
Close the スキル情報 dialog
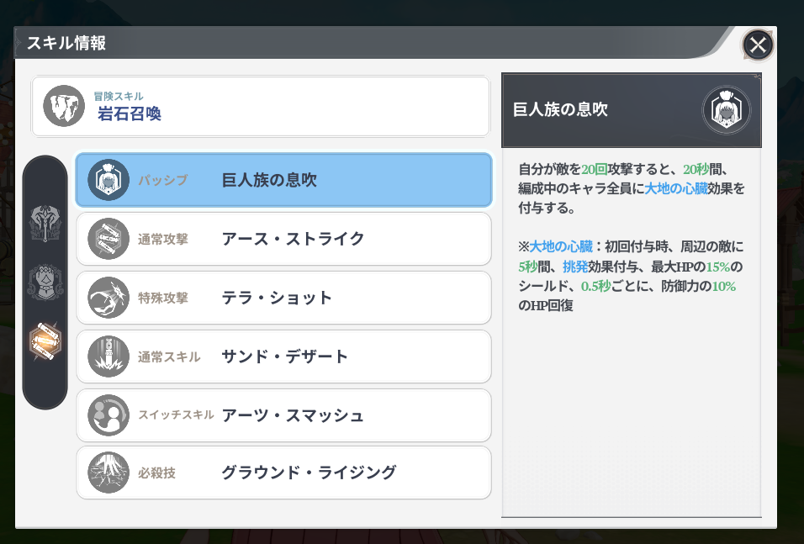click(758, 45)
